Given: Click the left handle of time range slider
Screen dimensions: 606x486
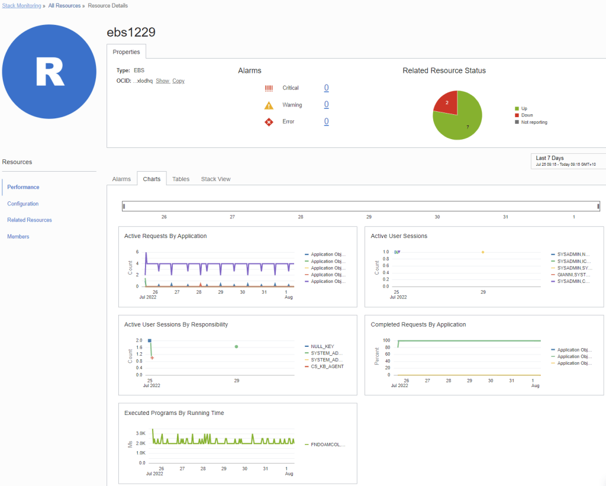Looking at the screenshot, I should click(x=124, y=206).
